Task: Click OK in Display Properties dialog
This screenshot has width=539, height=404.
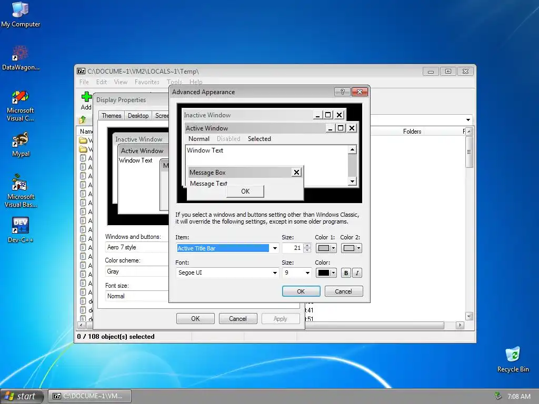Action: pyautogui.click(x=195, y=318)
